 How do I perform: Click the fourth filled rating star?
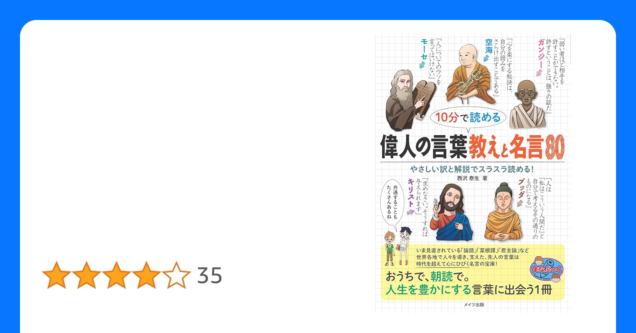(x=147, y=275)
